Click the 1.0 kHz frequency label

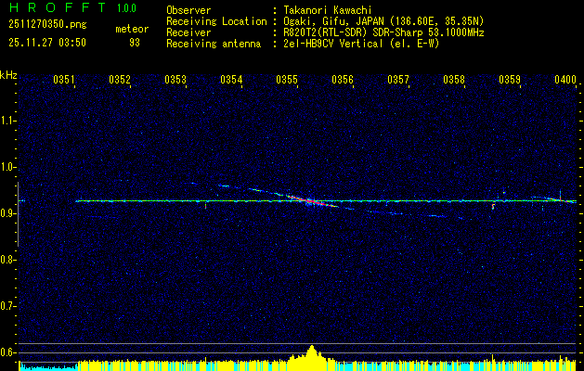click(x=7, y=167)
